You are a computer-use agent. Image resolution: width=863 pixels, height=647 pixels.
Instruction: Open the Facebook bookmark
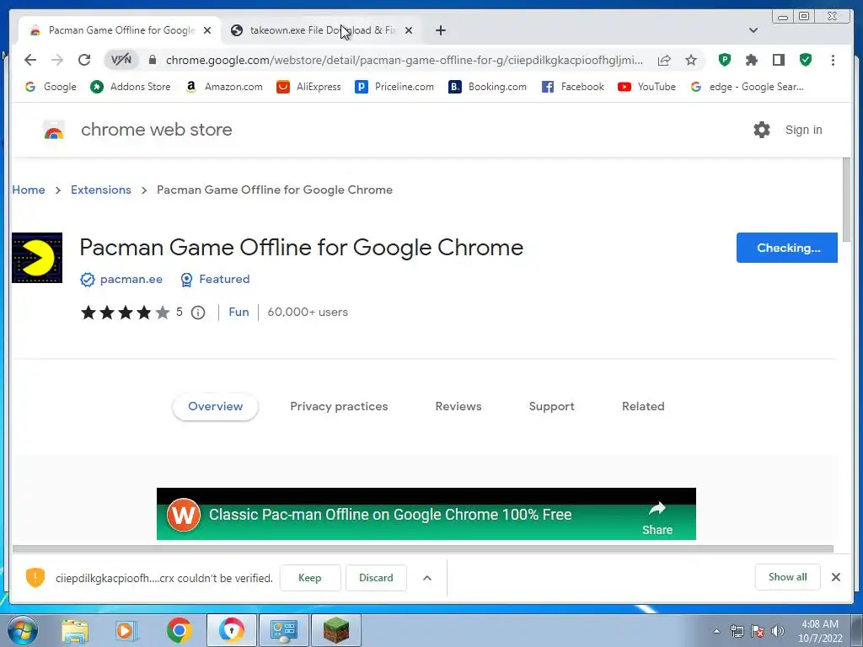(x=573, y=87)
